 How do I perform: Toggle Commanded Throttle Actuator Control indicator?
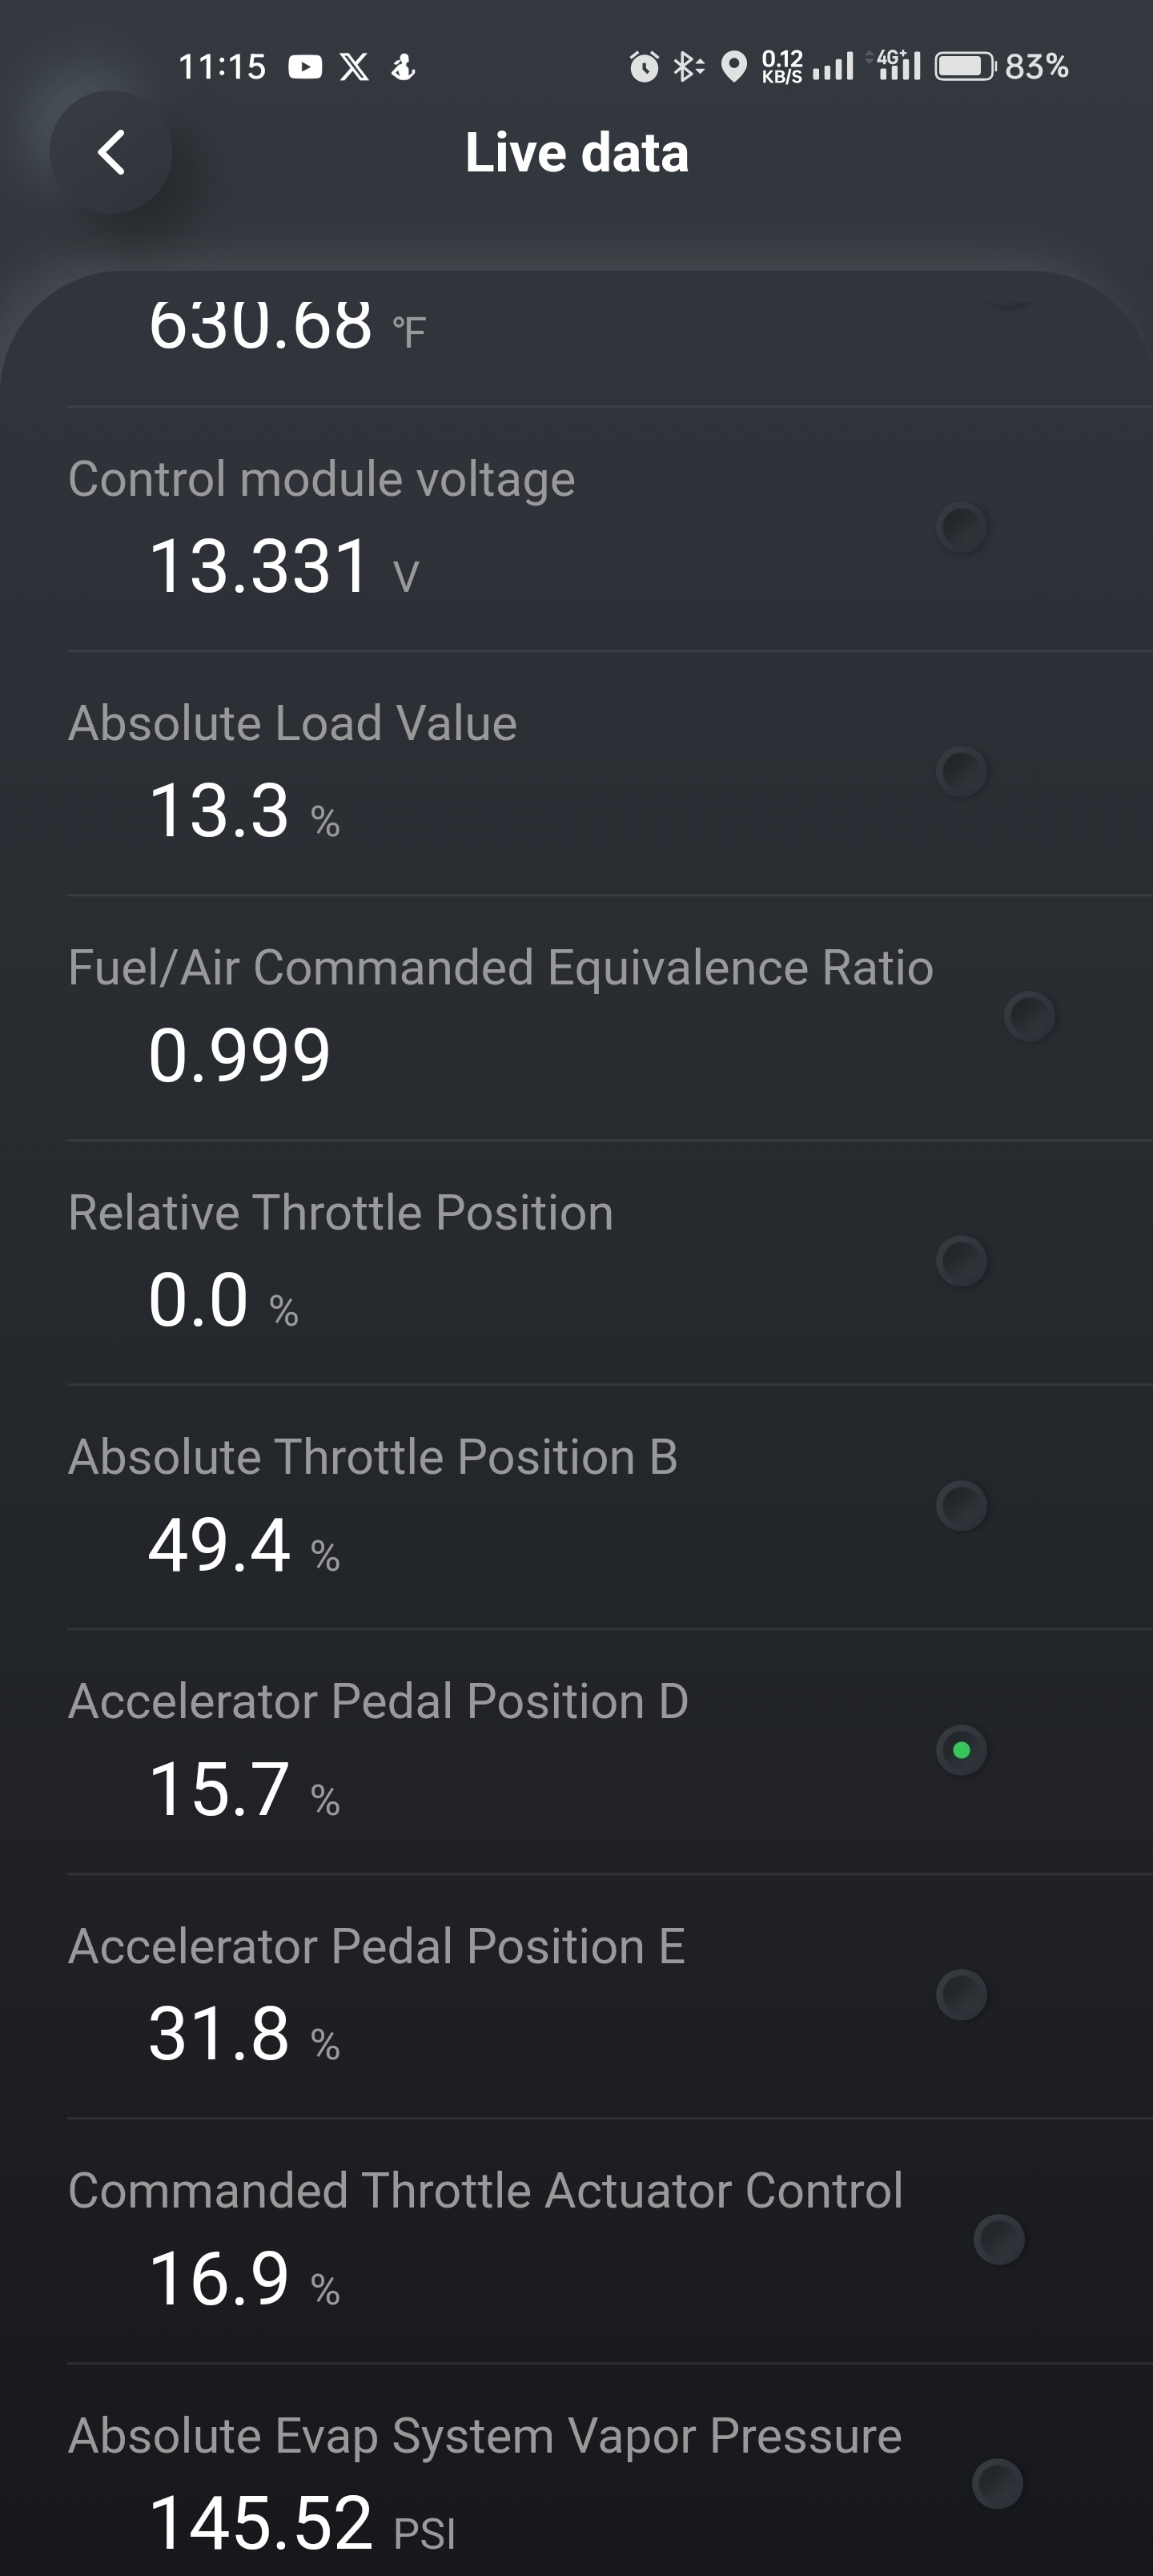(999, 2240)
